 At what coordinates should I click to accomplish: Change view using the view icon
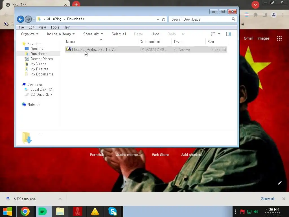[213, 34]
